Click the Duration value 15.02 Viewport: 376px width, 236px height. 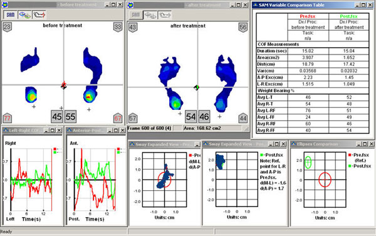coord(308,51)
